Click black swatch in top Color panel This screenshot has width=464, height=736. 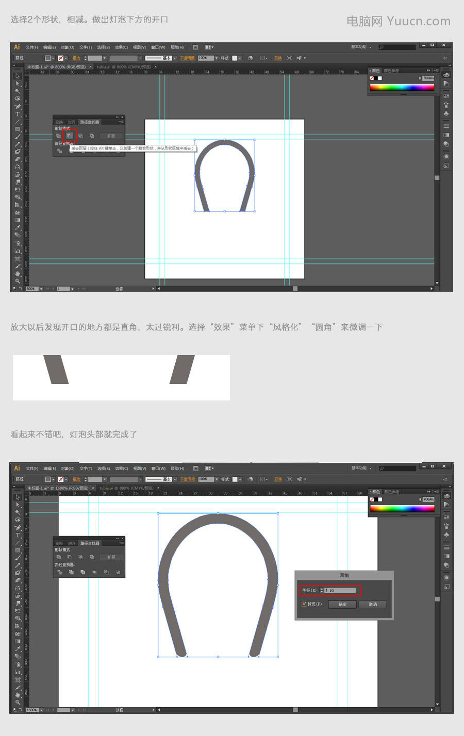376,78
